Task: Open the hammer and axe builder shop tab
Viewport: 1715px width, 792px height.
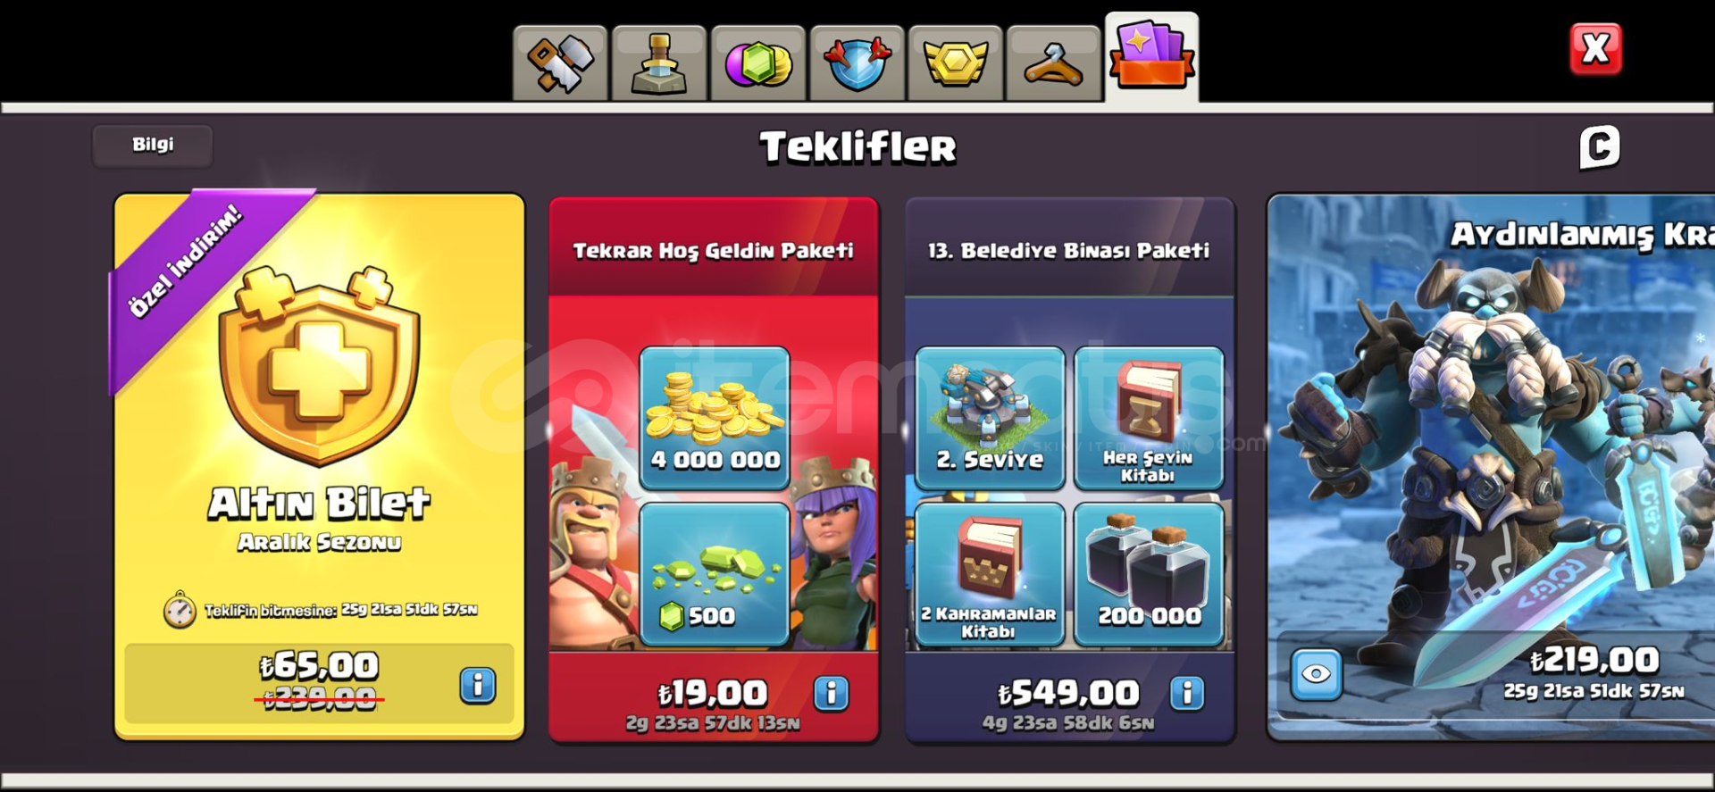Action: [x=560, y=63]
